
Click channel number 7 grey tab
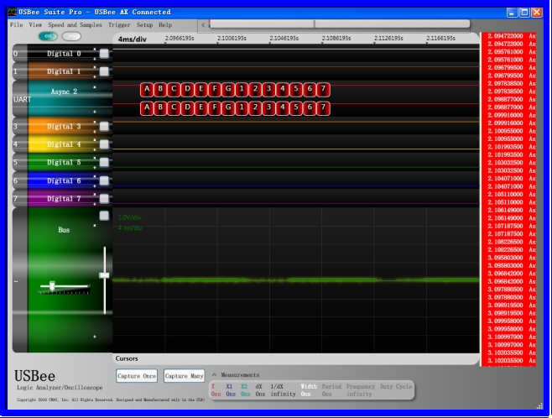[x=20, y=199]
